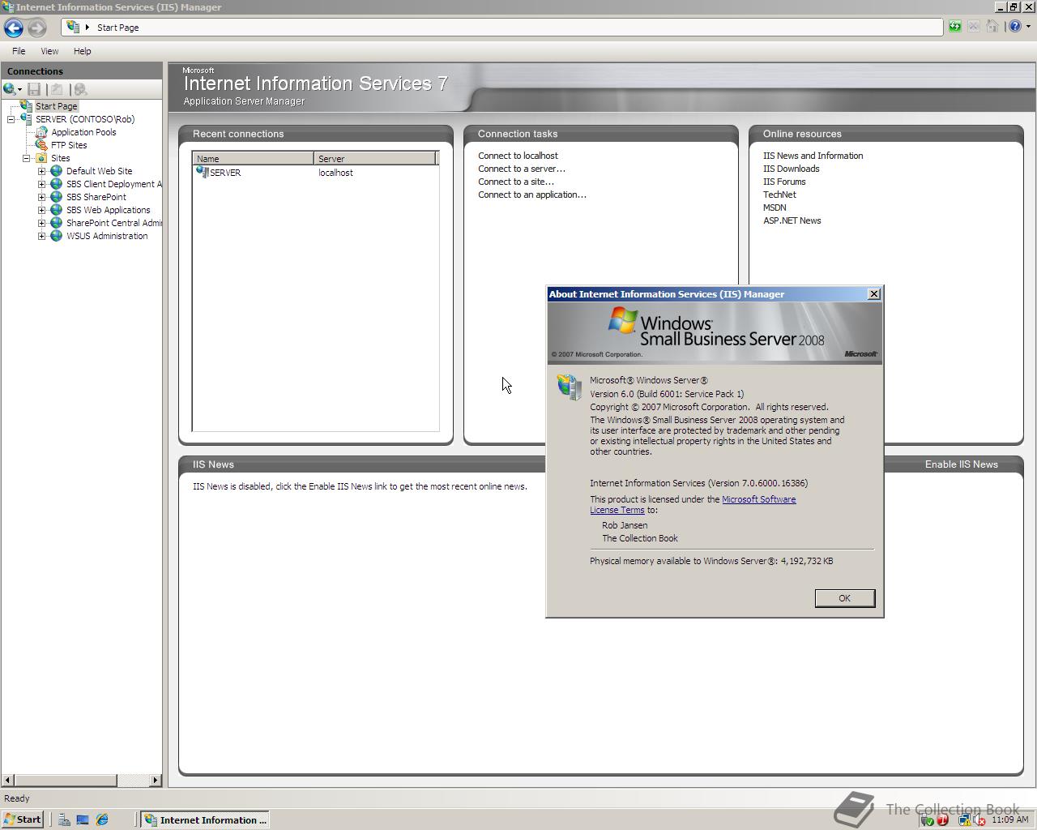1037x830 pixels.
Task: Click right arrow of Connections horizontal scrollbar
Action: [155, 780]
